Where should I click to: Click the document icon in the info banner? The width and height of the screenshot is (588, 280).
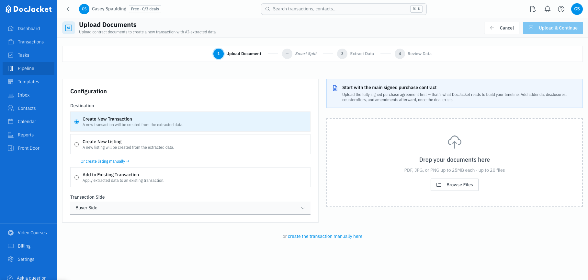pyautogui.click(x=335, y=88)
